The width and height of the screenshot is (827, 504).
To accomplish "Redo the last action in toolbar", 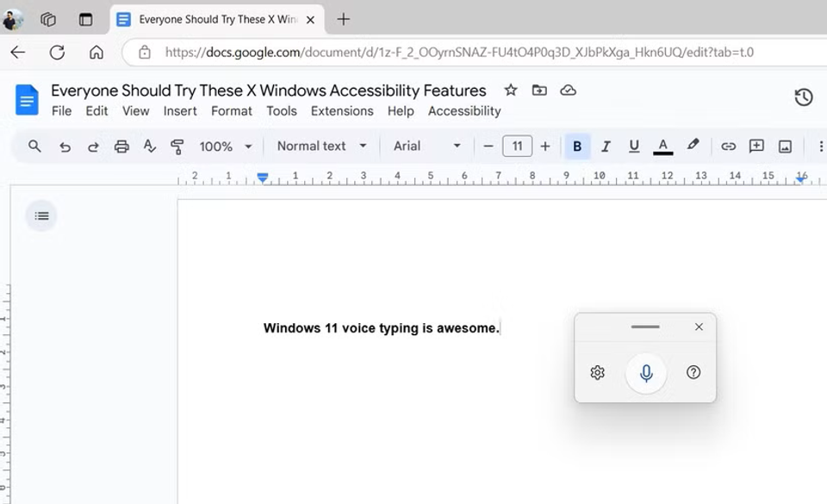I will point(93,146).
